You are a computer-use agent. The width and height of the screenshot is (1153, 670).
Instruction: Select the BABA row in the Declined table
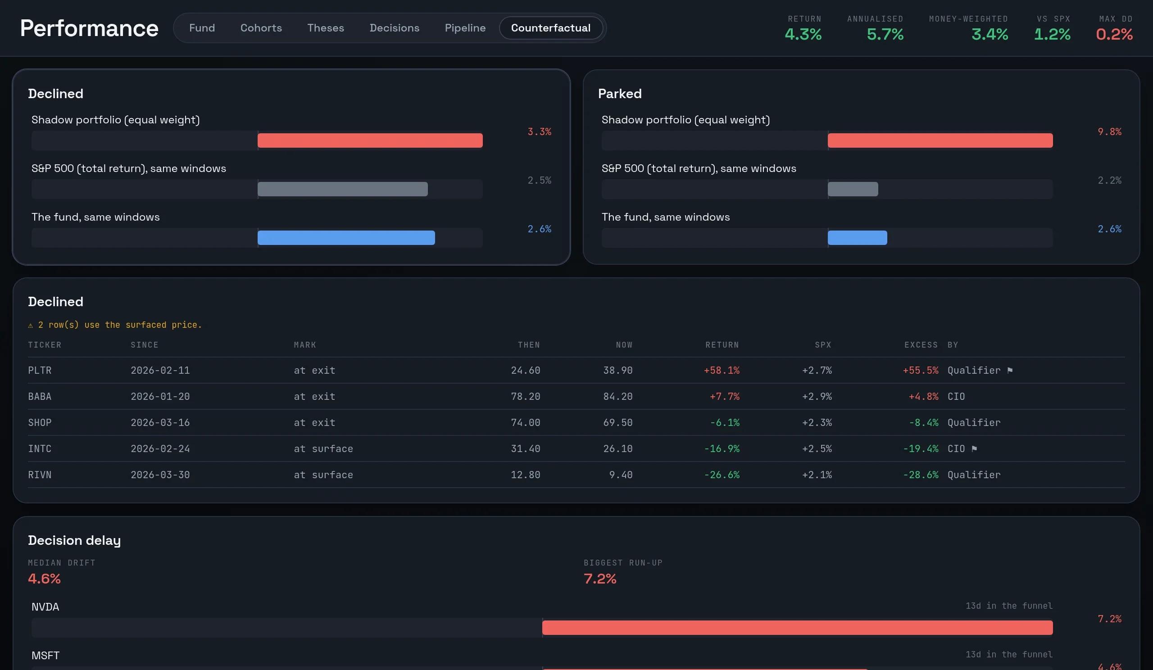click(x=576, y=397)
